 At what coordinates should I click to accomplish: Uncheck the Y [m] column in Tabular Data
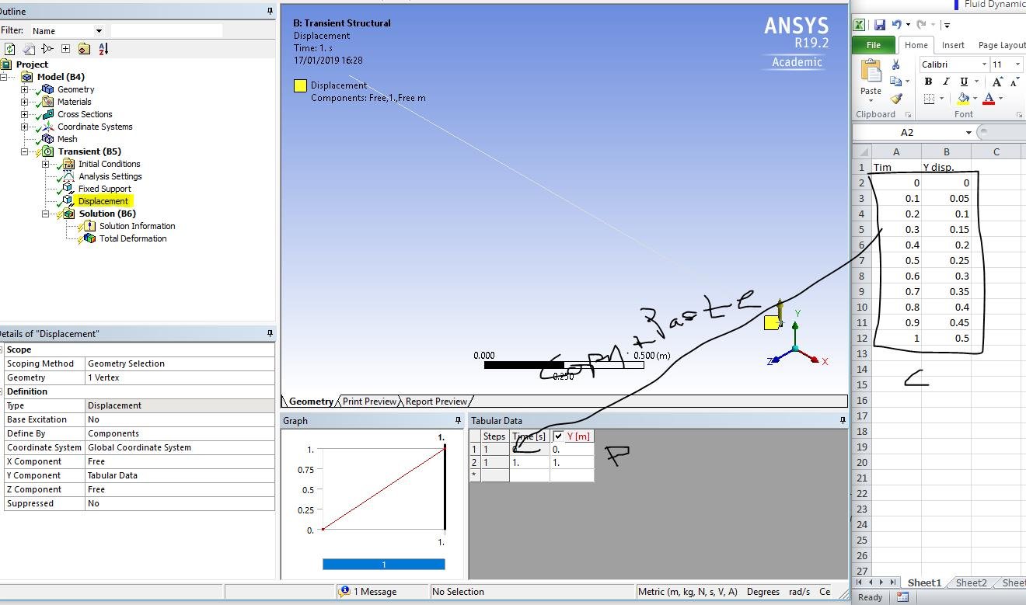coord(558,436)
